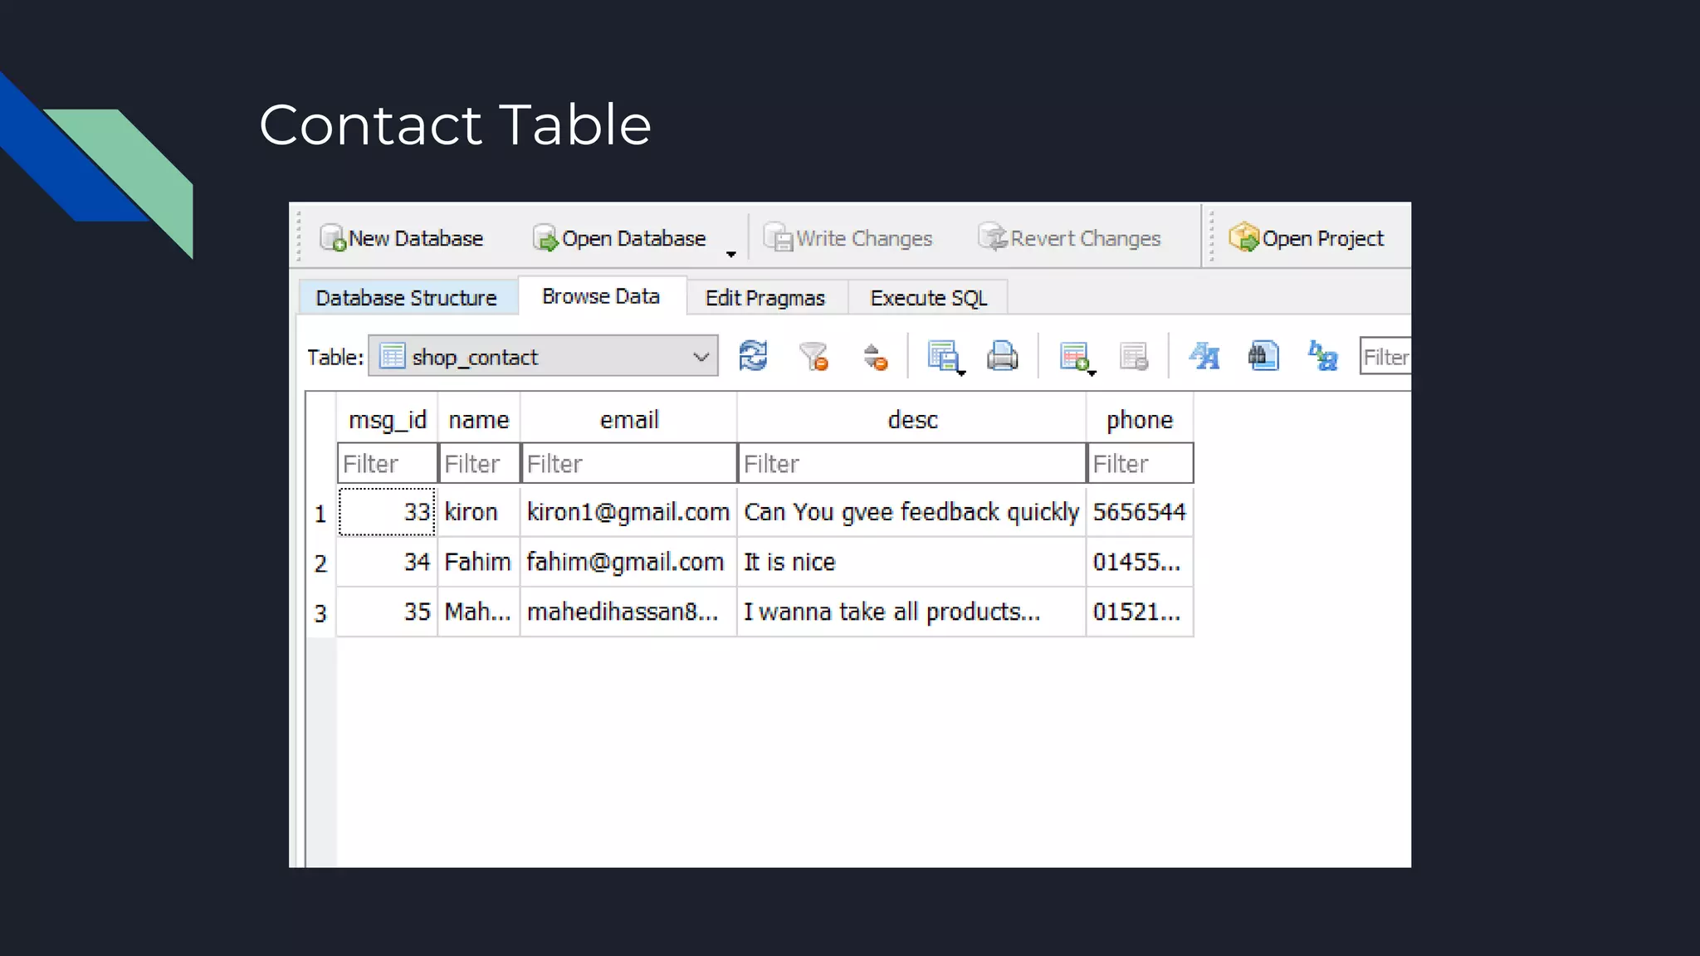Click the delete current record icon
Image resolution: width=1700 pixels, height=956 pixels.
click(x=1133, y=357)
